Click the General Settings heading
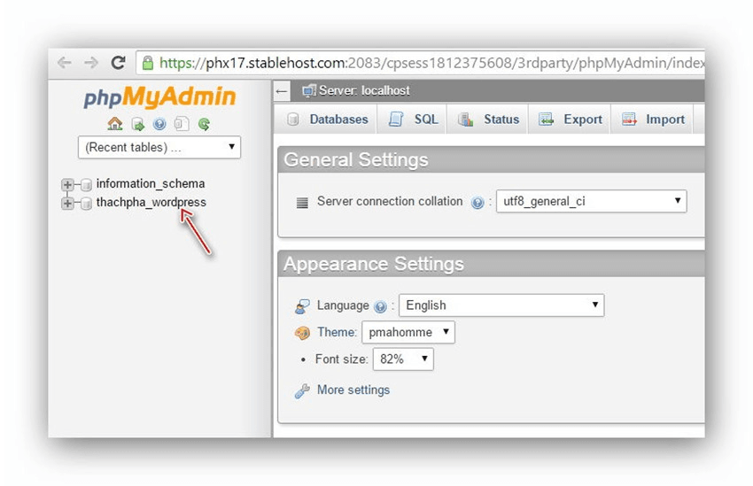 coord(356,159)
